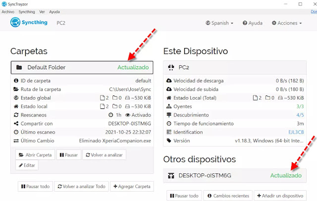Open the Syncthing menu
Image resolution: width=317 pixels, height=201 pixels.
pyautogui.click(x=27, y=12)
